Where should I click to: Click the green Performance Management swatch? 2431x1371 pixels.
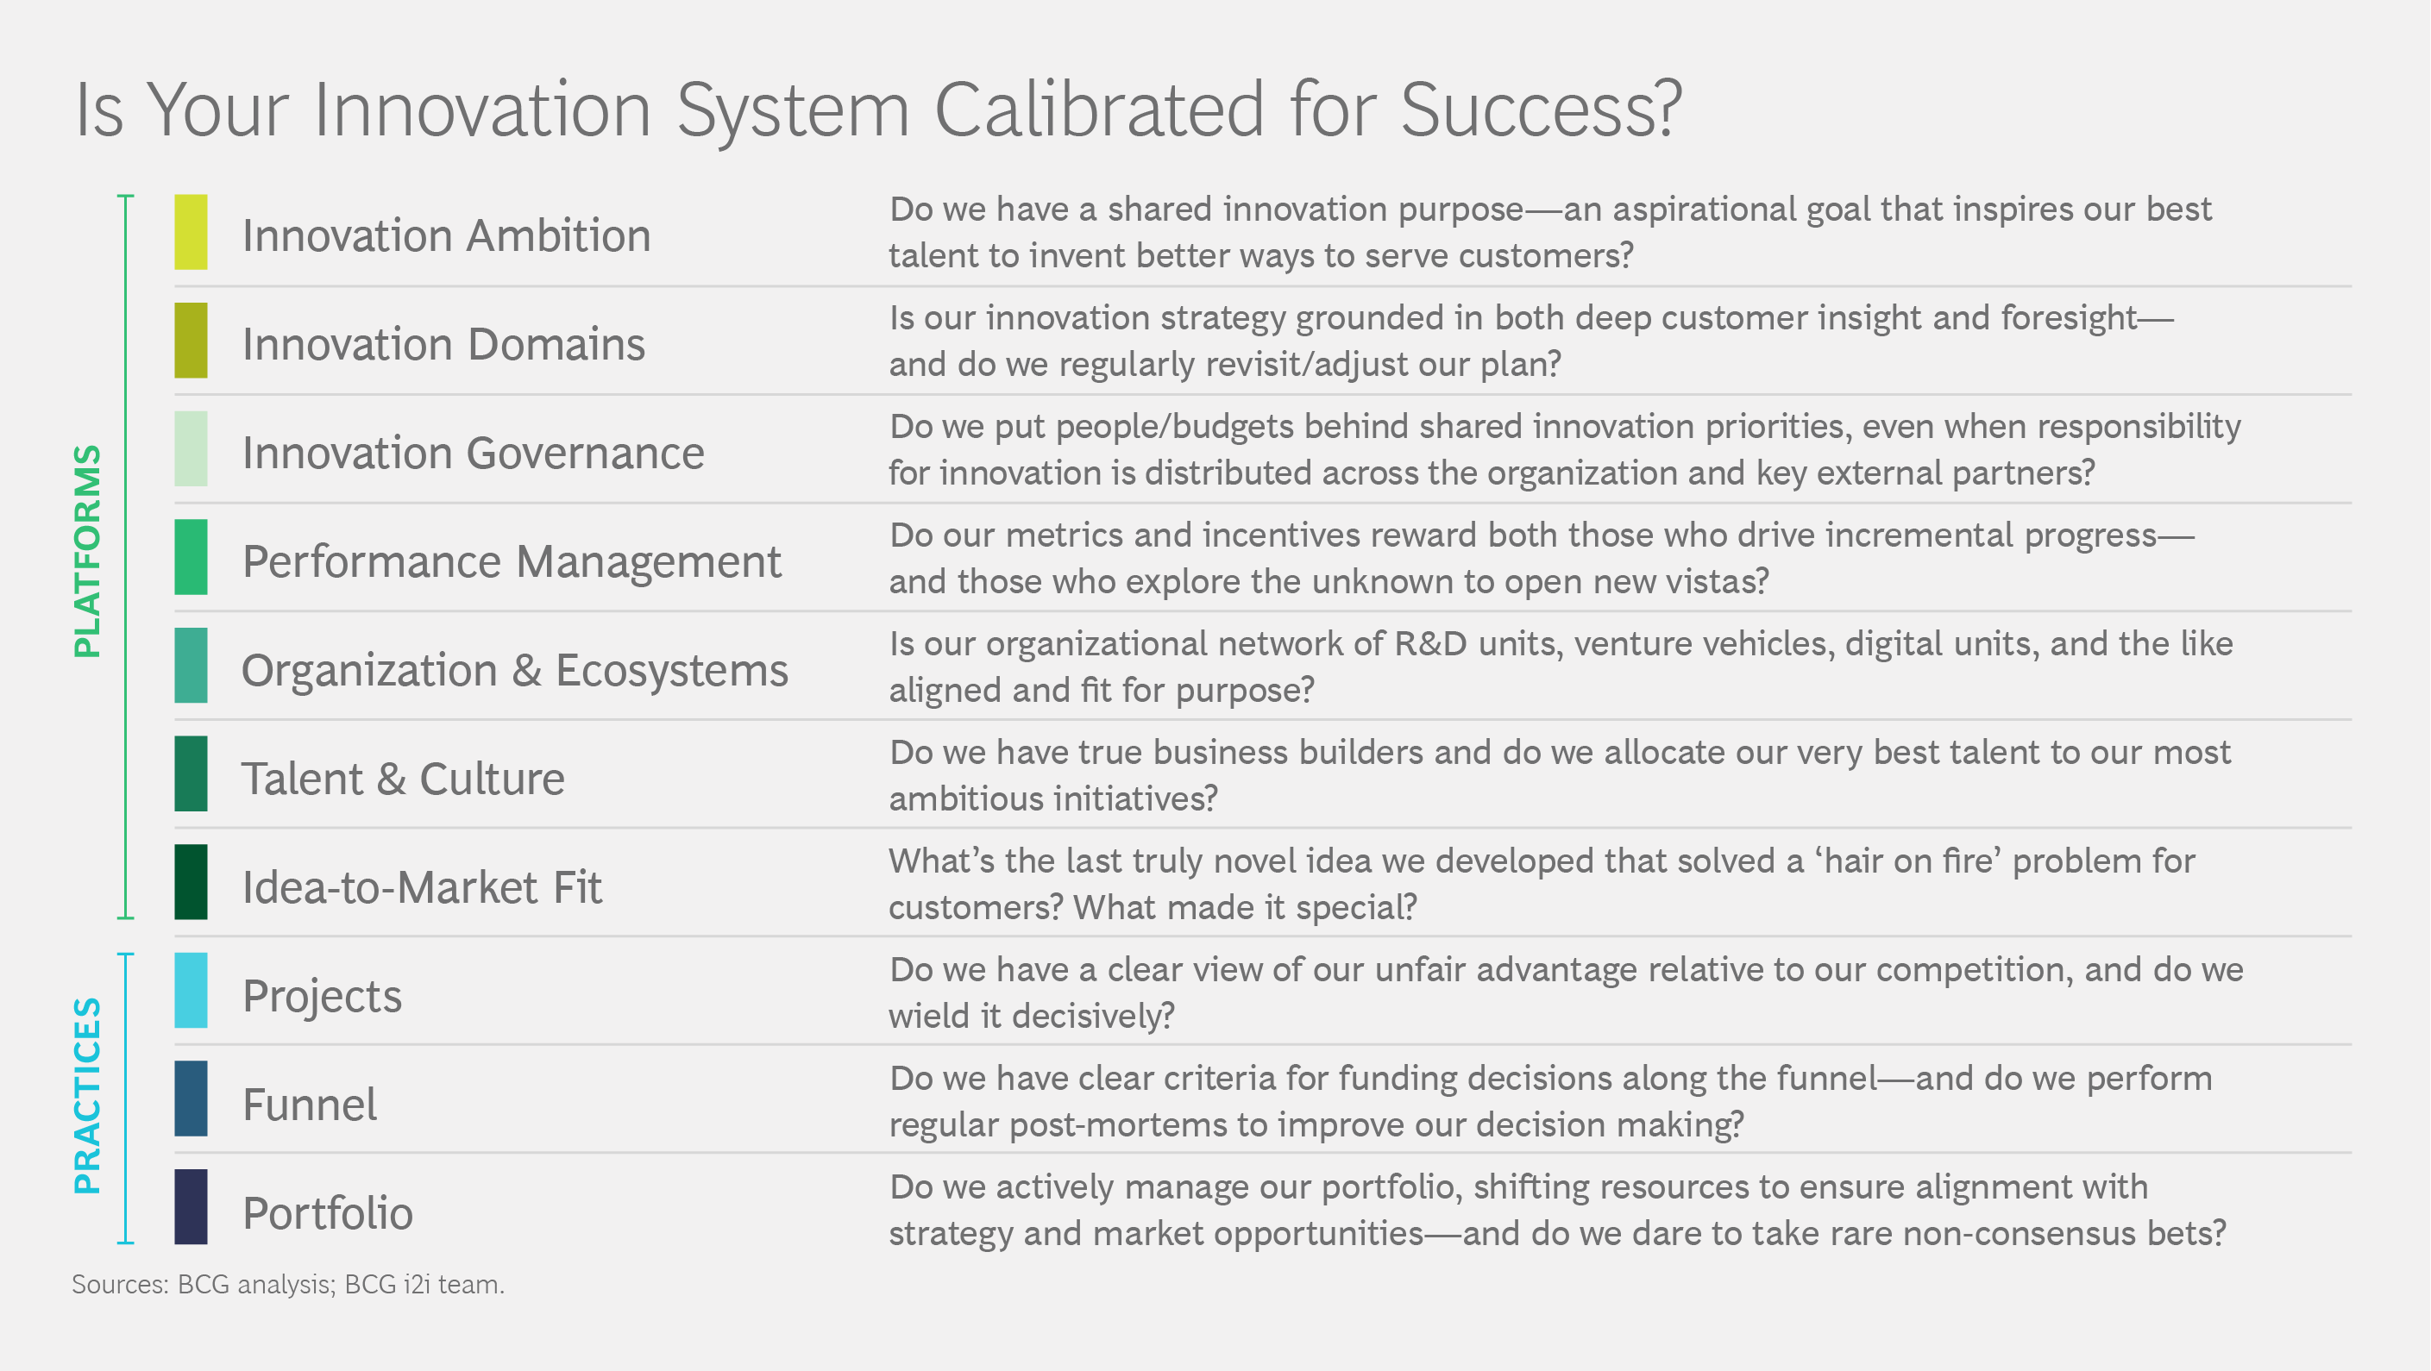191,558
